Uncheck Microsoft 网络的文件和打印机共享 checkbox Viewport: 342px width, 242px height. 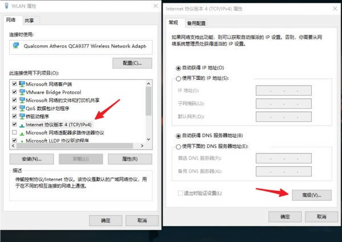point(14,100)
